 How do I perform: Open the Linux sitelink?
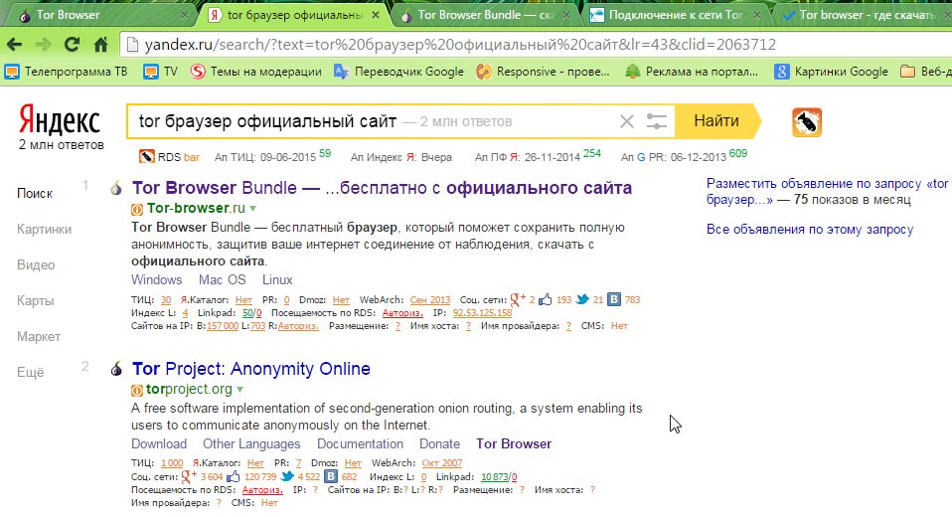coord(277,280)
